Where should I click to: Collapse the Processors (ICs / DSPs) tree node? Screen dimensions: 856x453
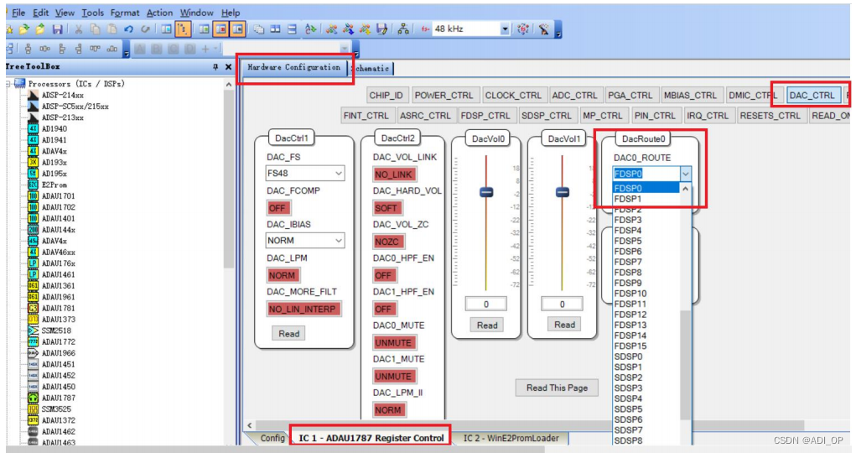click(x=8, y=84)
